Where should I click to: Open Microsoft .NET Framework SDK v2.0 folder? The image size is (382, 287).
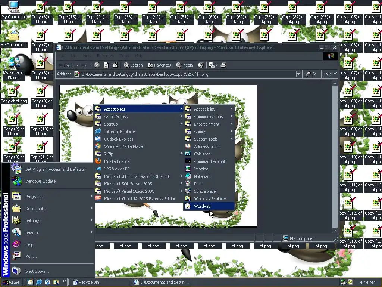pyautogui.click(x=139, y=176)
